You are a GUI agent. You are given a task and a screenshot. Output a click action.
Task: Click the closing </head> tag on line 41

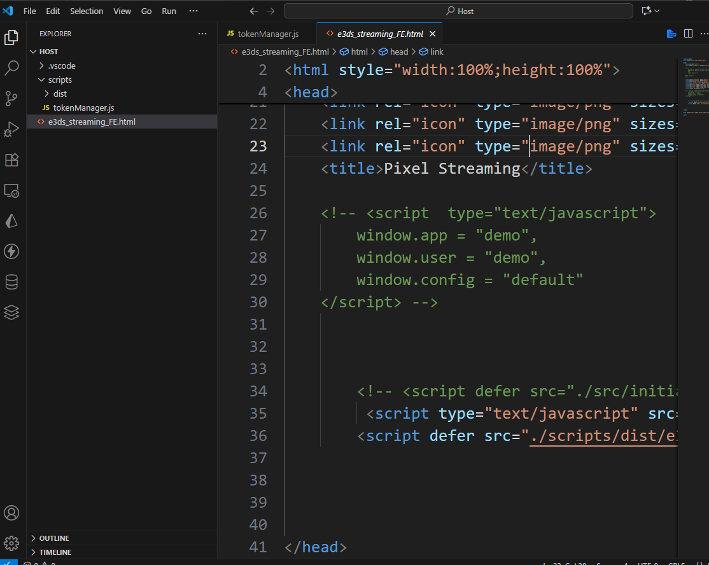click(316, 547)
